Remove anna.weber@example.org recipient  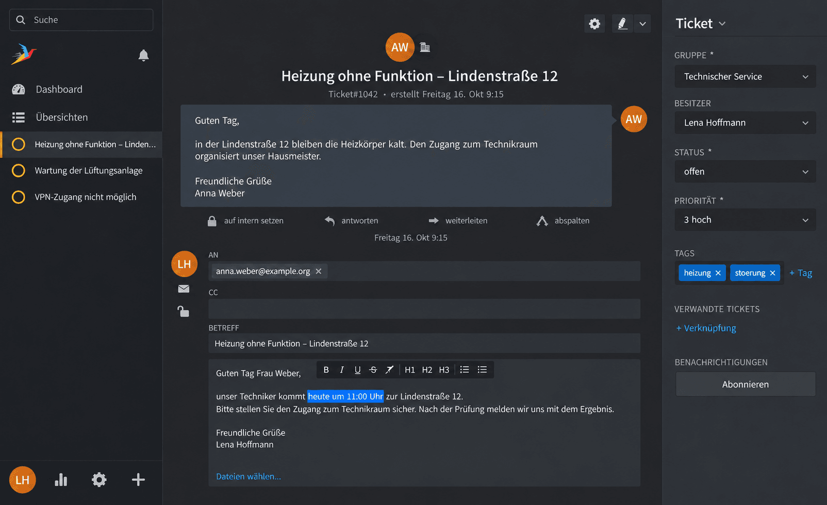(319, 271)
